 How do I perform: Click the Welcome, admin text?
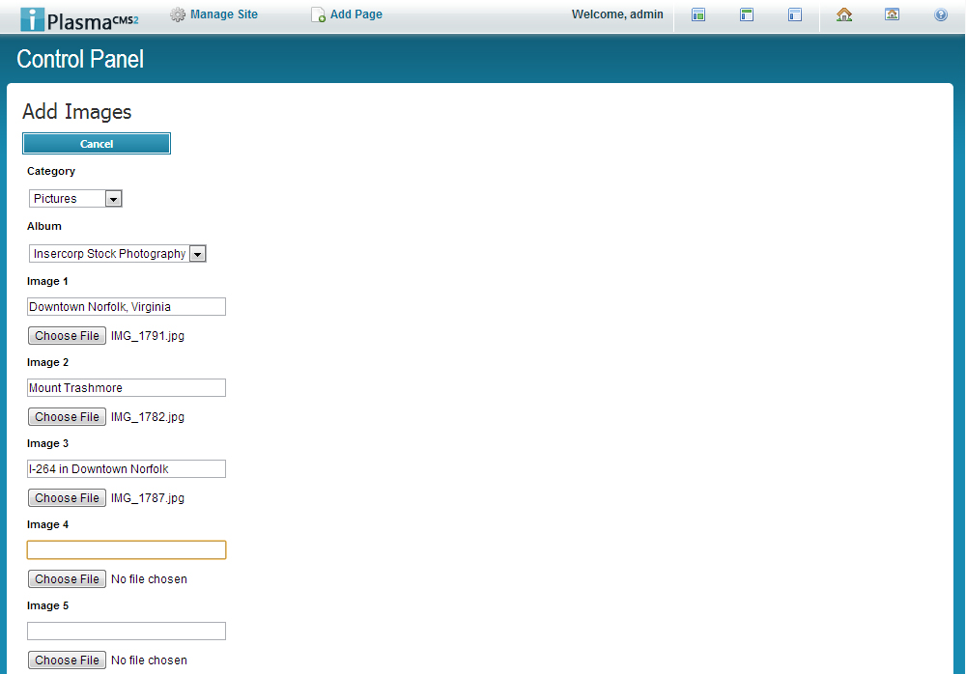(617, 14)
